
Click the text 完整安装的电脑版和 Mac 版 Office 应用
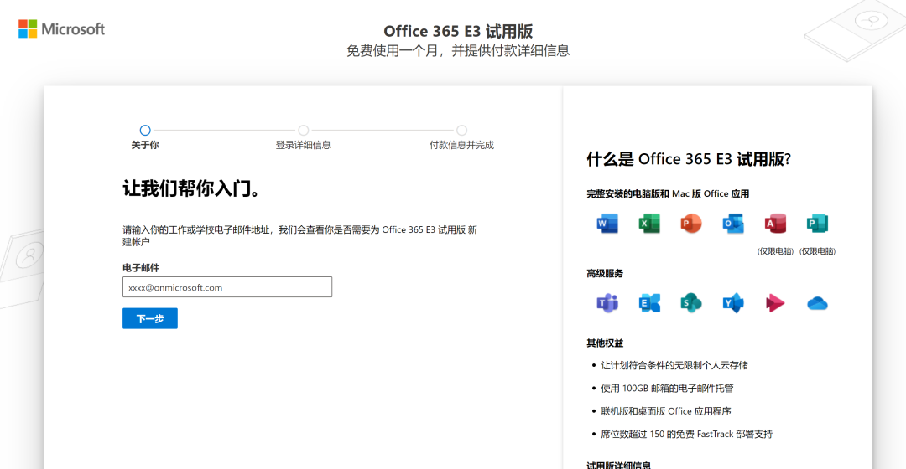coord(668,193)
